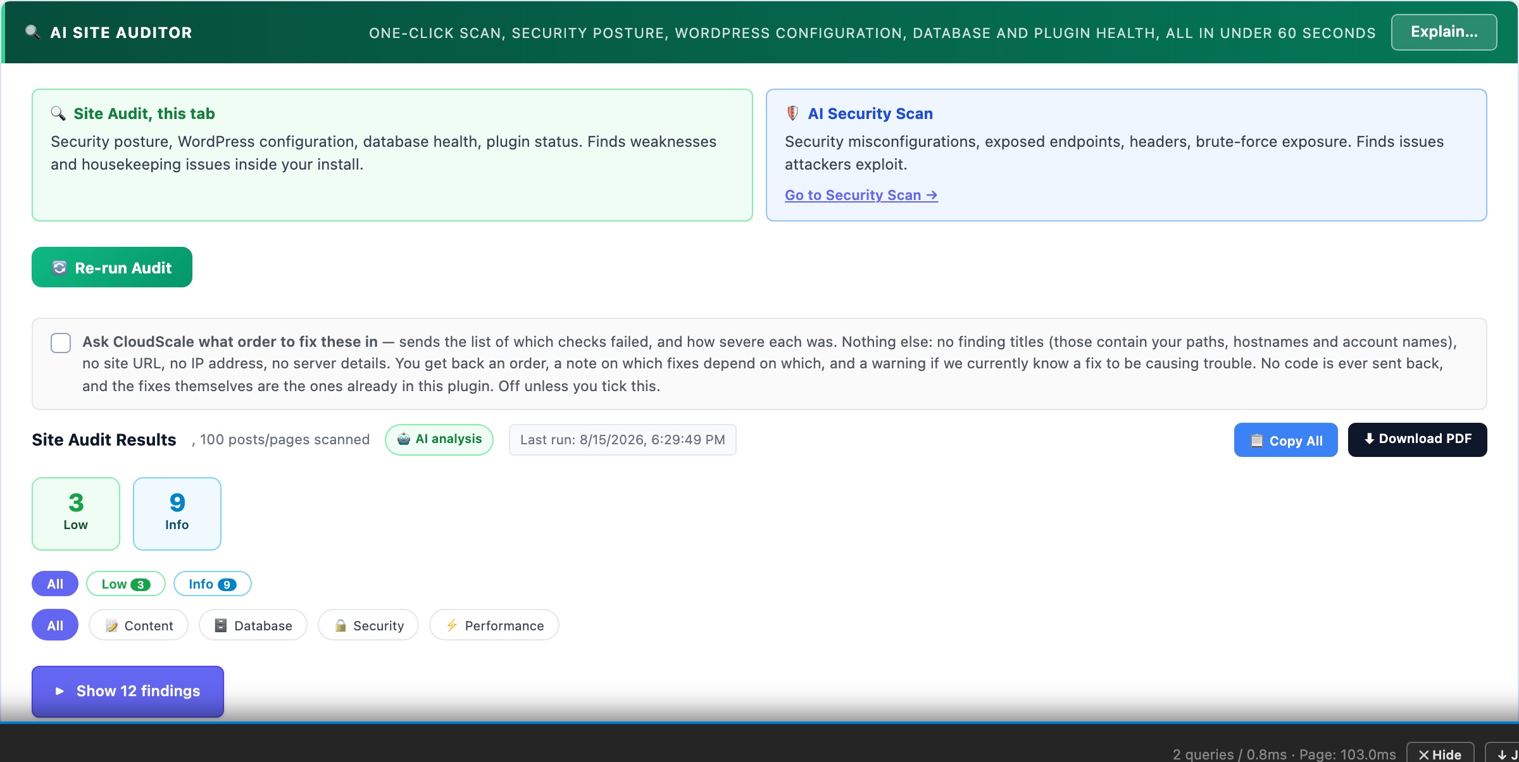Screen dimensions: 1519x762
Task: Click the queries and page time stats
Action: pyautogui.click(x=1284, y=754)
